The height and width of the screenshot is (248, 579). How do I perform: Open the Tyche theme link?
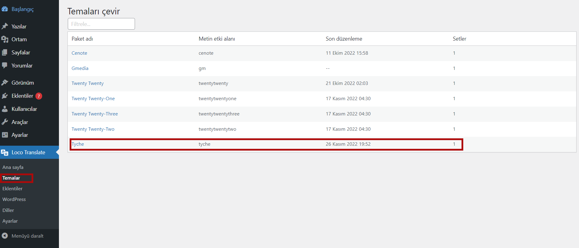pyautogui.click(x=78, y=144)
